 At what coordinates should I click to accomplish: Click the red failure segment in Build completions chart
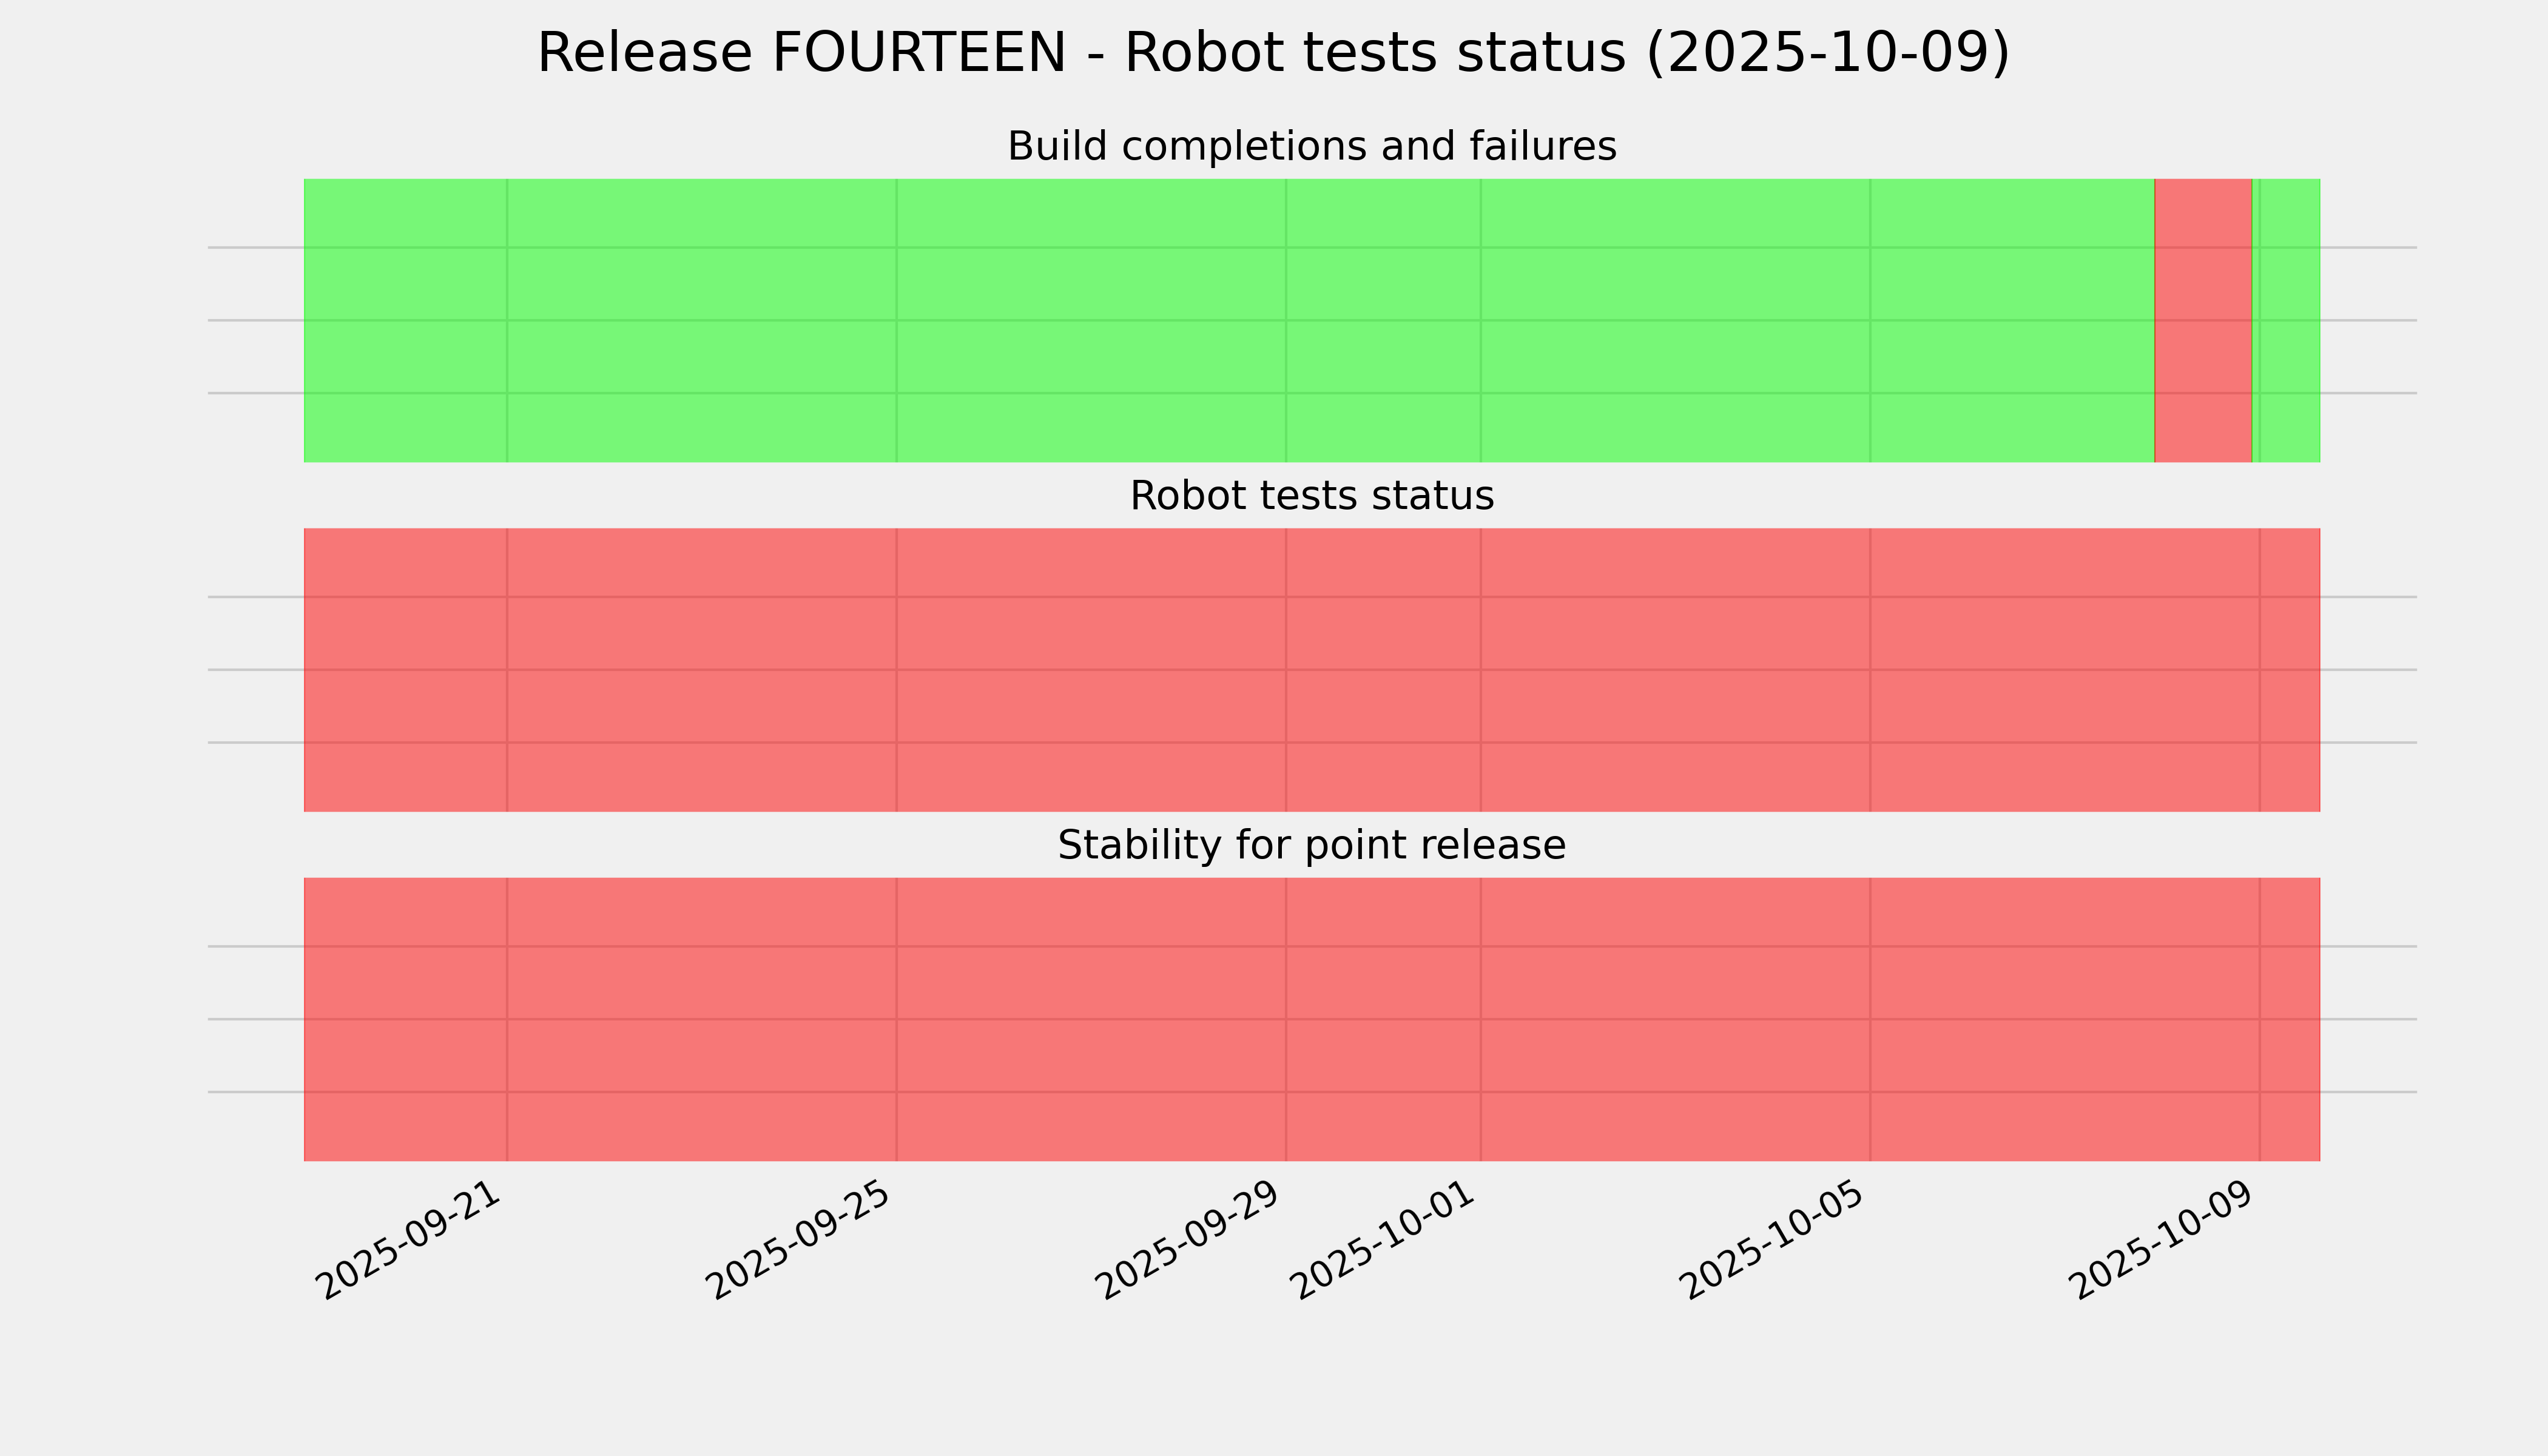(2202, 320)
